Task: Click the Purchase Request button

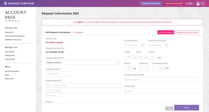Action: click(x=174, y=3)
